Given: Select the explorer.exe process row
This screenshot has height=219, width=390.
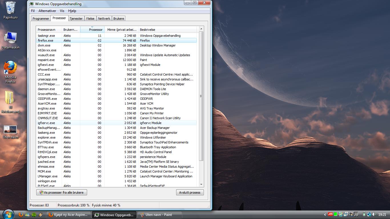Looking at the screenshot, I should pos(116,137).
